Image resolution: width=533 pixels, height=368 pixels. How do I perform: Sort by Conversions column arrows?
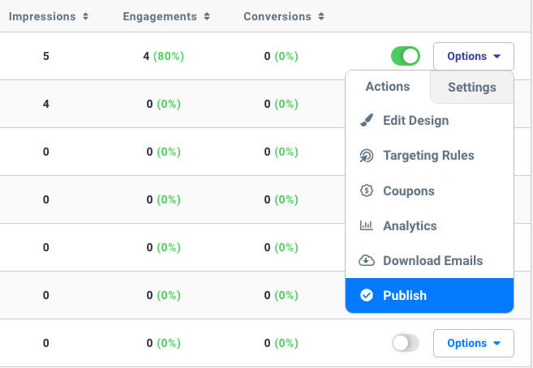pos(321,16)
